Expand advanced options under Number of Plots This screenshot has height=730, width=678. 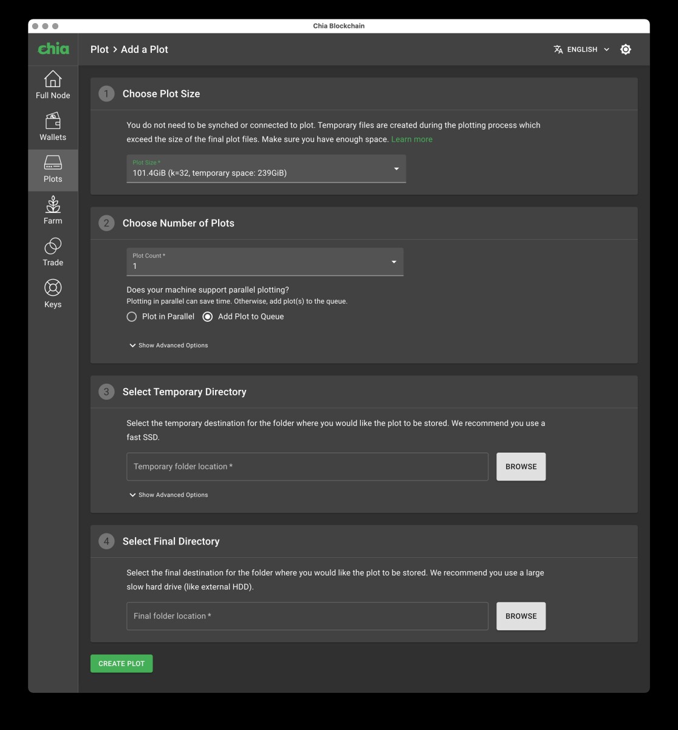pyautogui.click(x=168, y=345)
